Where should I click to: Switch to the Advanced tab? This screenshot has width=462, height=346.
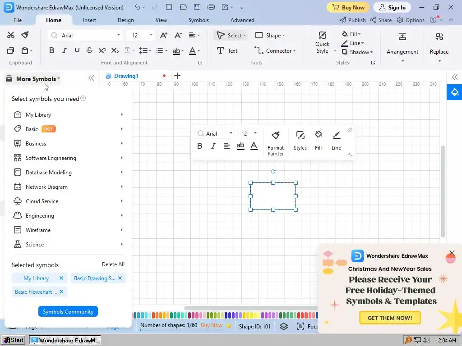pos(242,20)
